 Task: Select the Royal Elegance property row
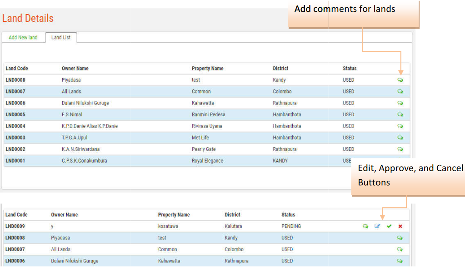(x=207, y=161)
